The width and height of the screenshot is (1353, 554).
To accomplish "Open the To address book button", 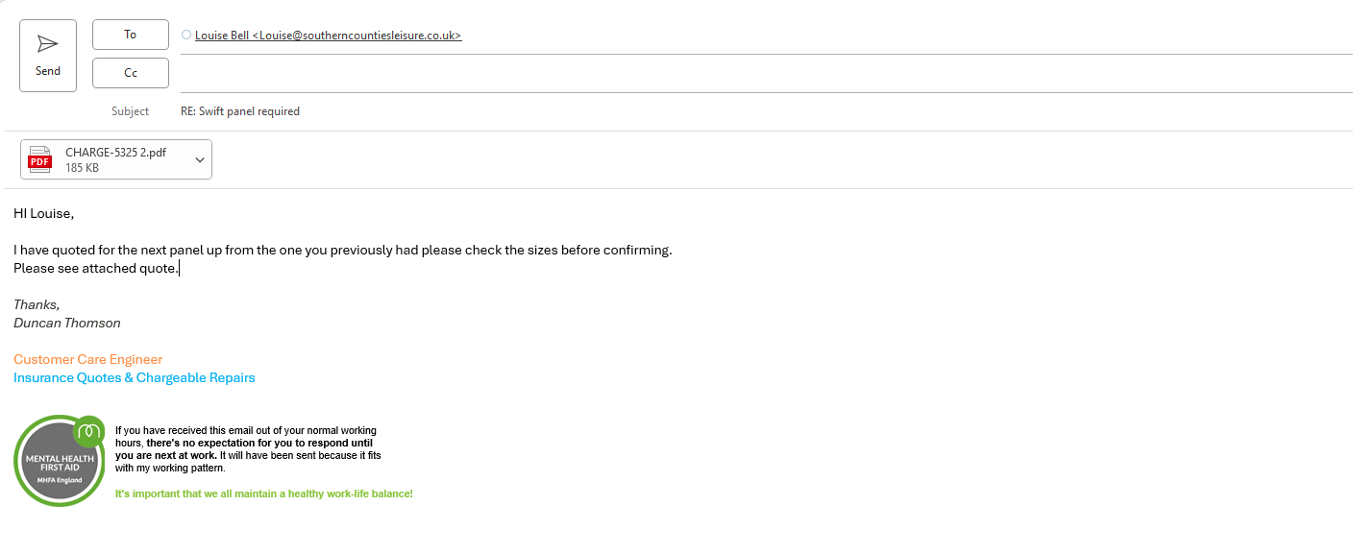I will pos(131,35).
